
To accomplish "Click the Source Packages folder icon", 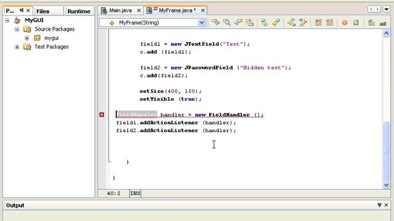I will (27, 29).
